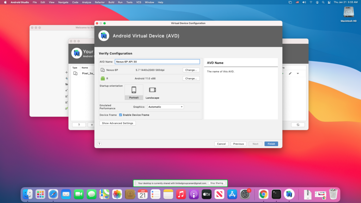Click the plus icon in the Welcome window

67,72
